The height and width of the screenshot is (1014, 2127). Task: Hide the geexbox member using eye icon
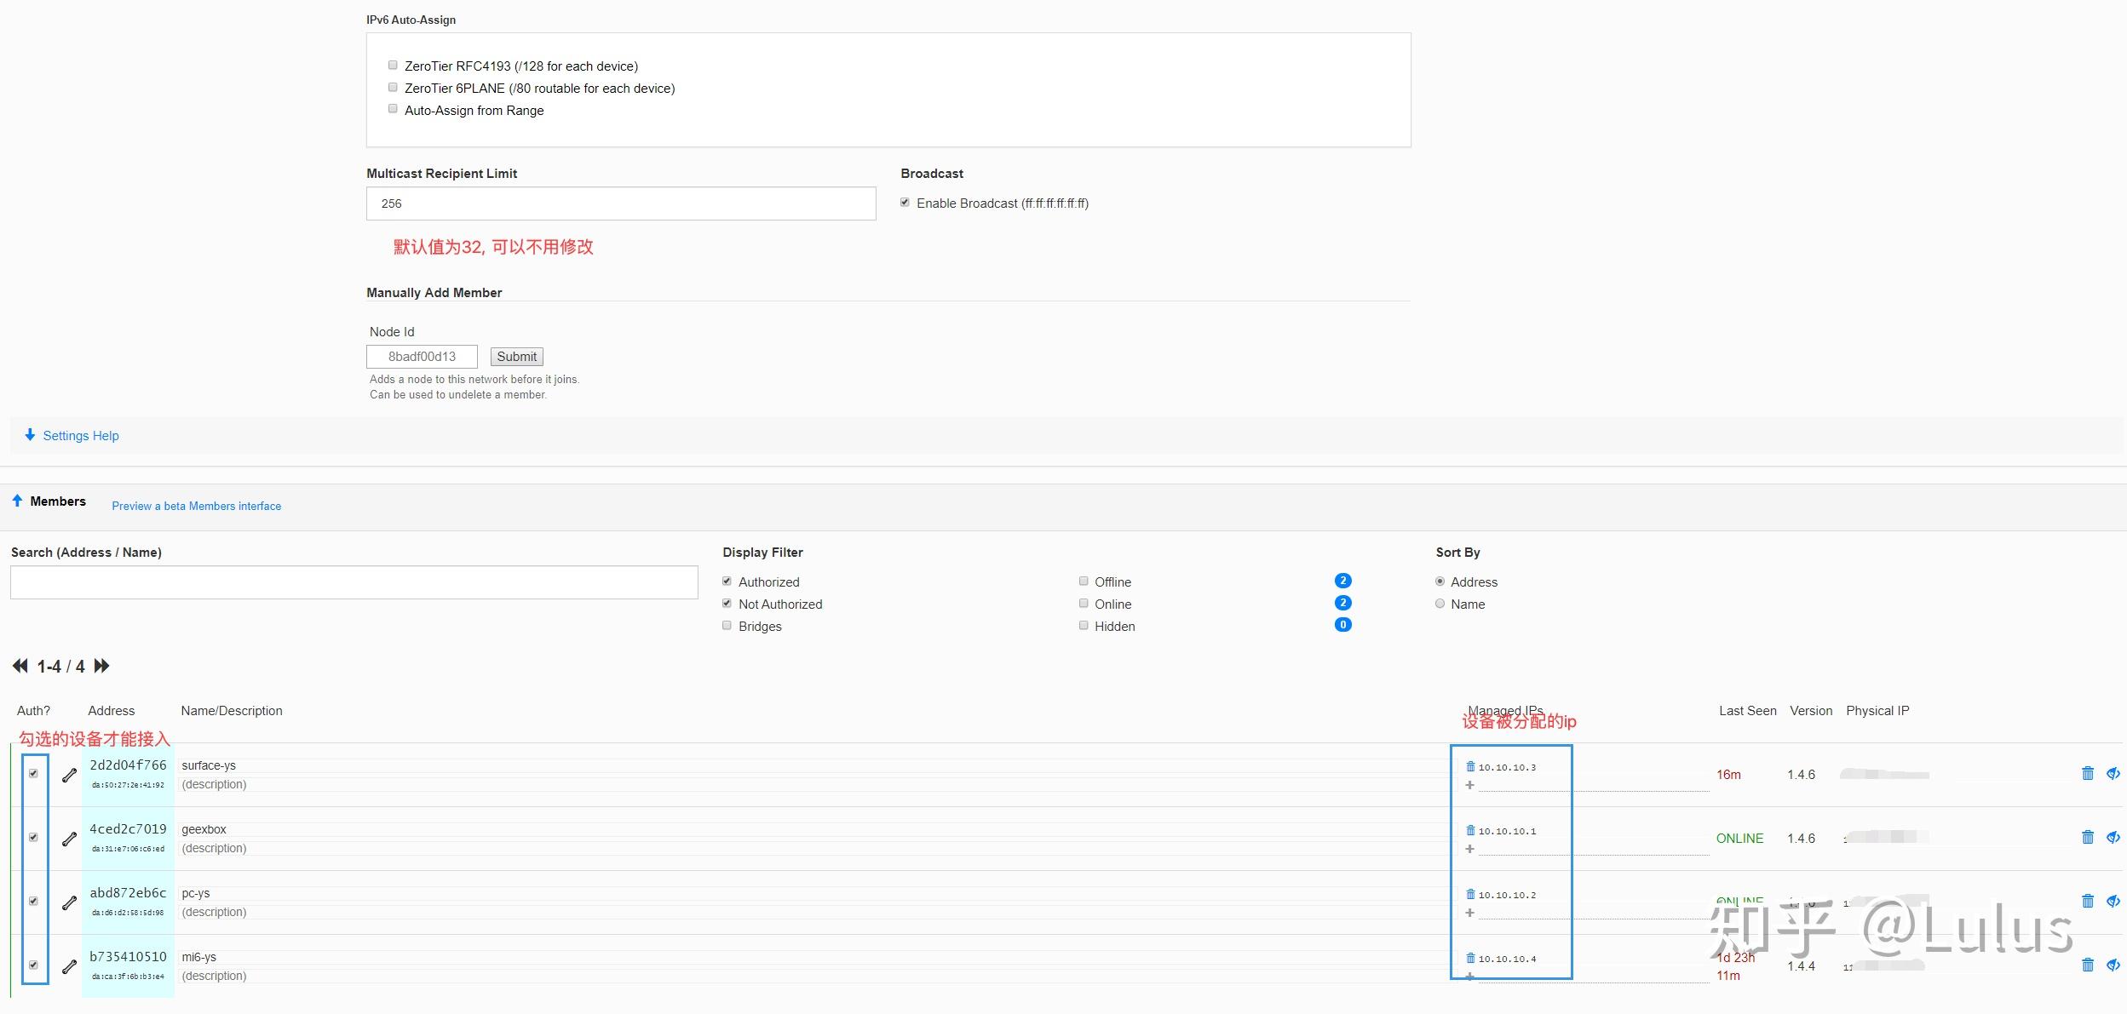2113,837
